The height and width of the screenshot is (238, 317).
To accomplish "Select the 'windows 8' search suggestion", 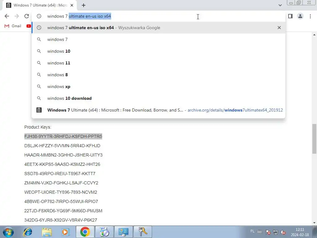I will [x=158, y=75].
